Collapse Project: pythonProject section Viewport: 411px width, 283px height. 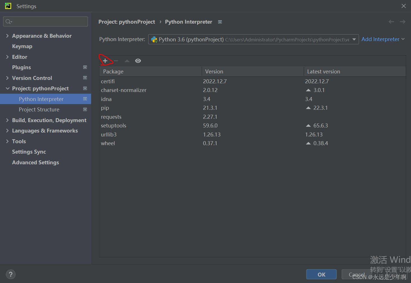pyautogui.click(x=7, y=88)
